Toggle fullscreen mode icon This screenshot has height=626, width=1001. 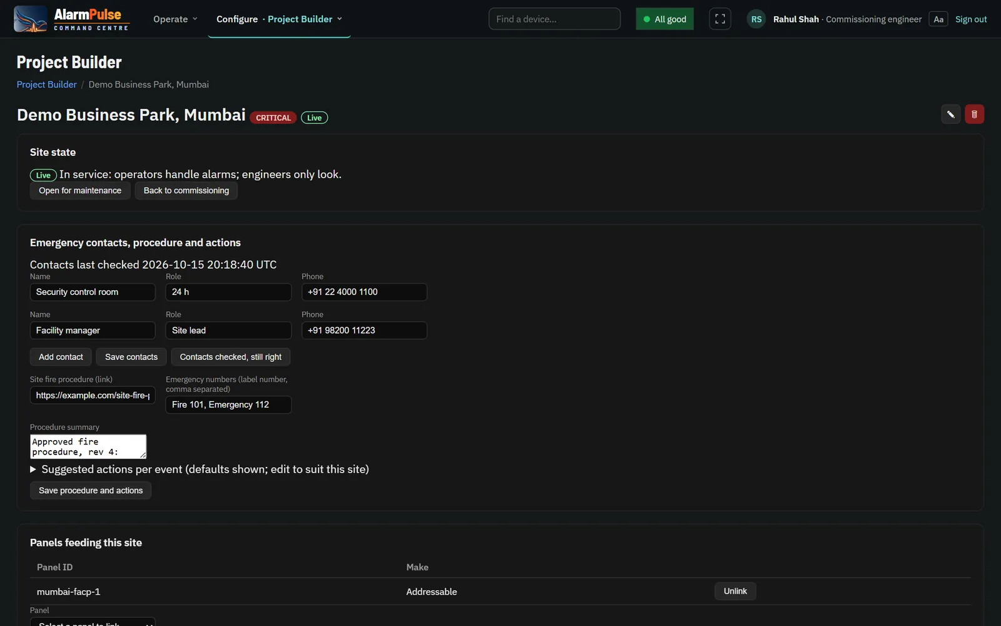(x=720, y=19)
